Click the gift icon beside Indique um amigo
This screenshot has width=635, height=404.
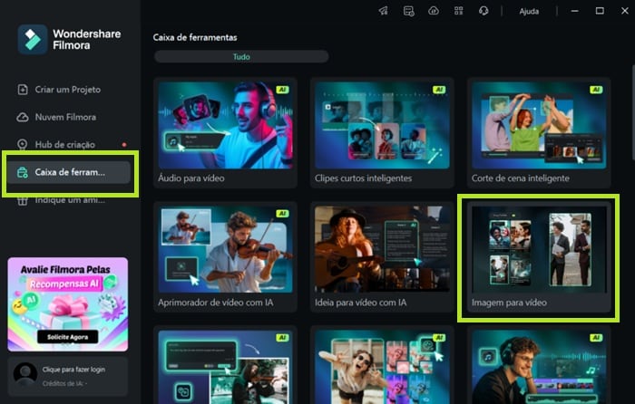[23, 200]
